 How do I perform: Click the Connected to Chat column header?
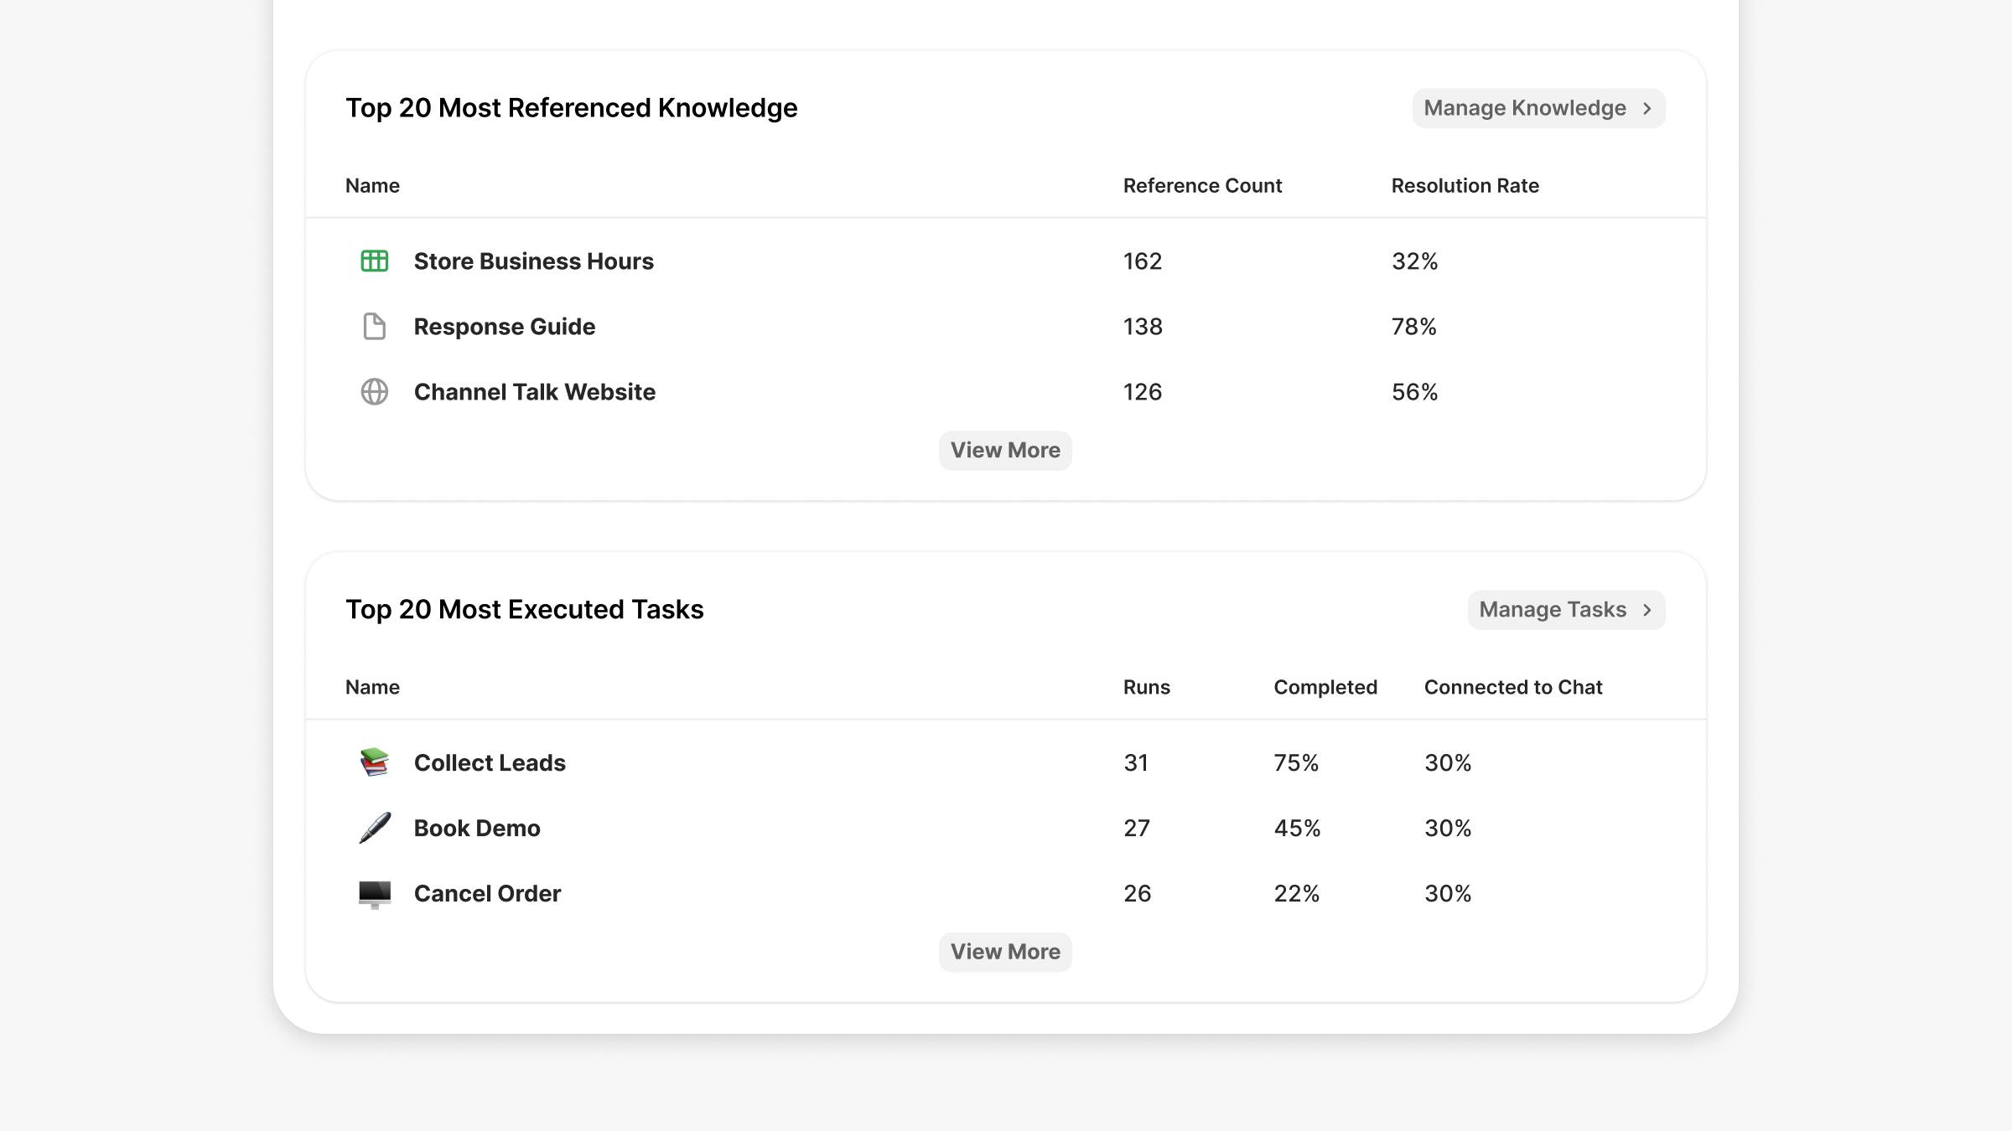pos(1512,687)
